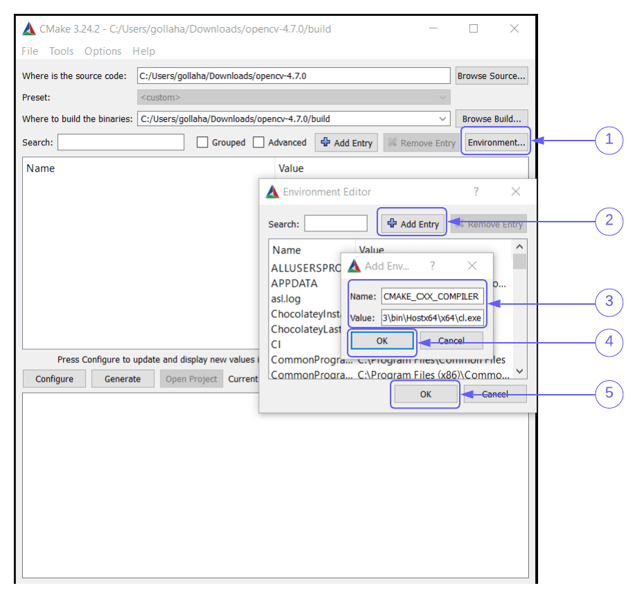Open the Options menu
Viewport: 637px width, 597px height.
pos(102,51)
